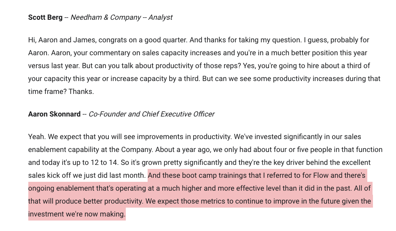Click the opening word Yeah in Aaron's answer
The height and width of the screenshot is (231, 396).
[x=36, y=137]
